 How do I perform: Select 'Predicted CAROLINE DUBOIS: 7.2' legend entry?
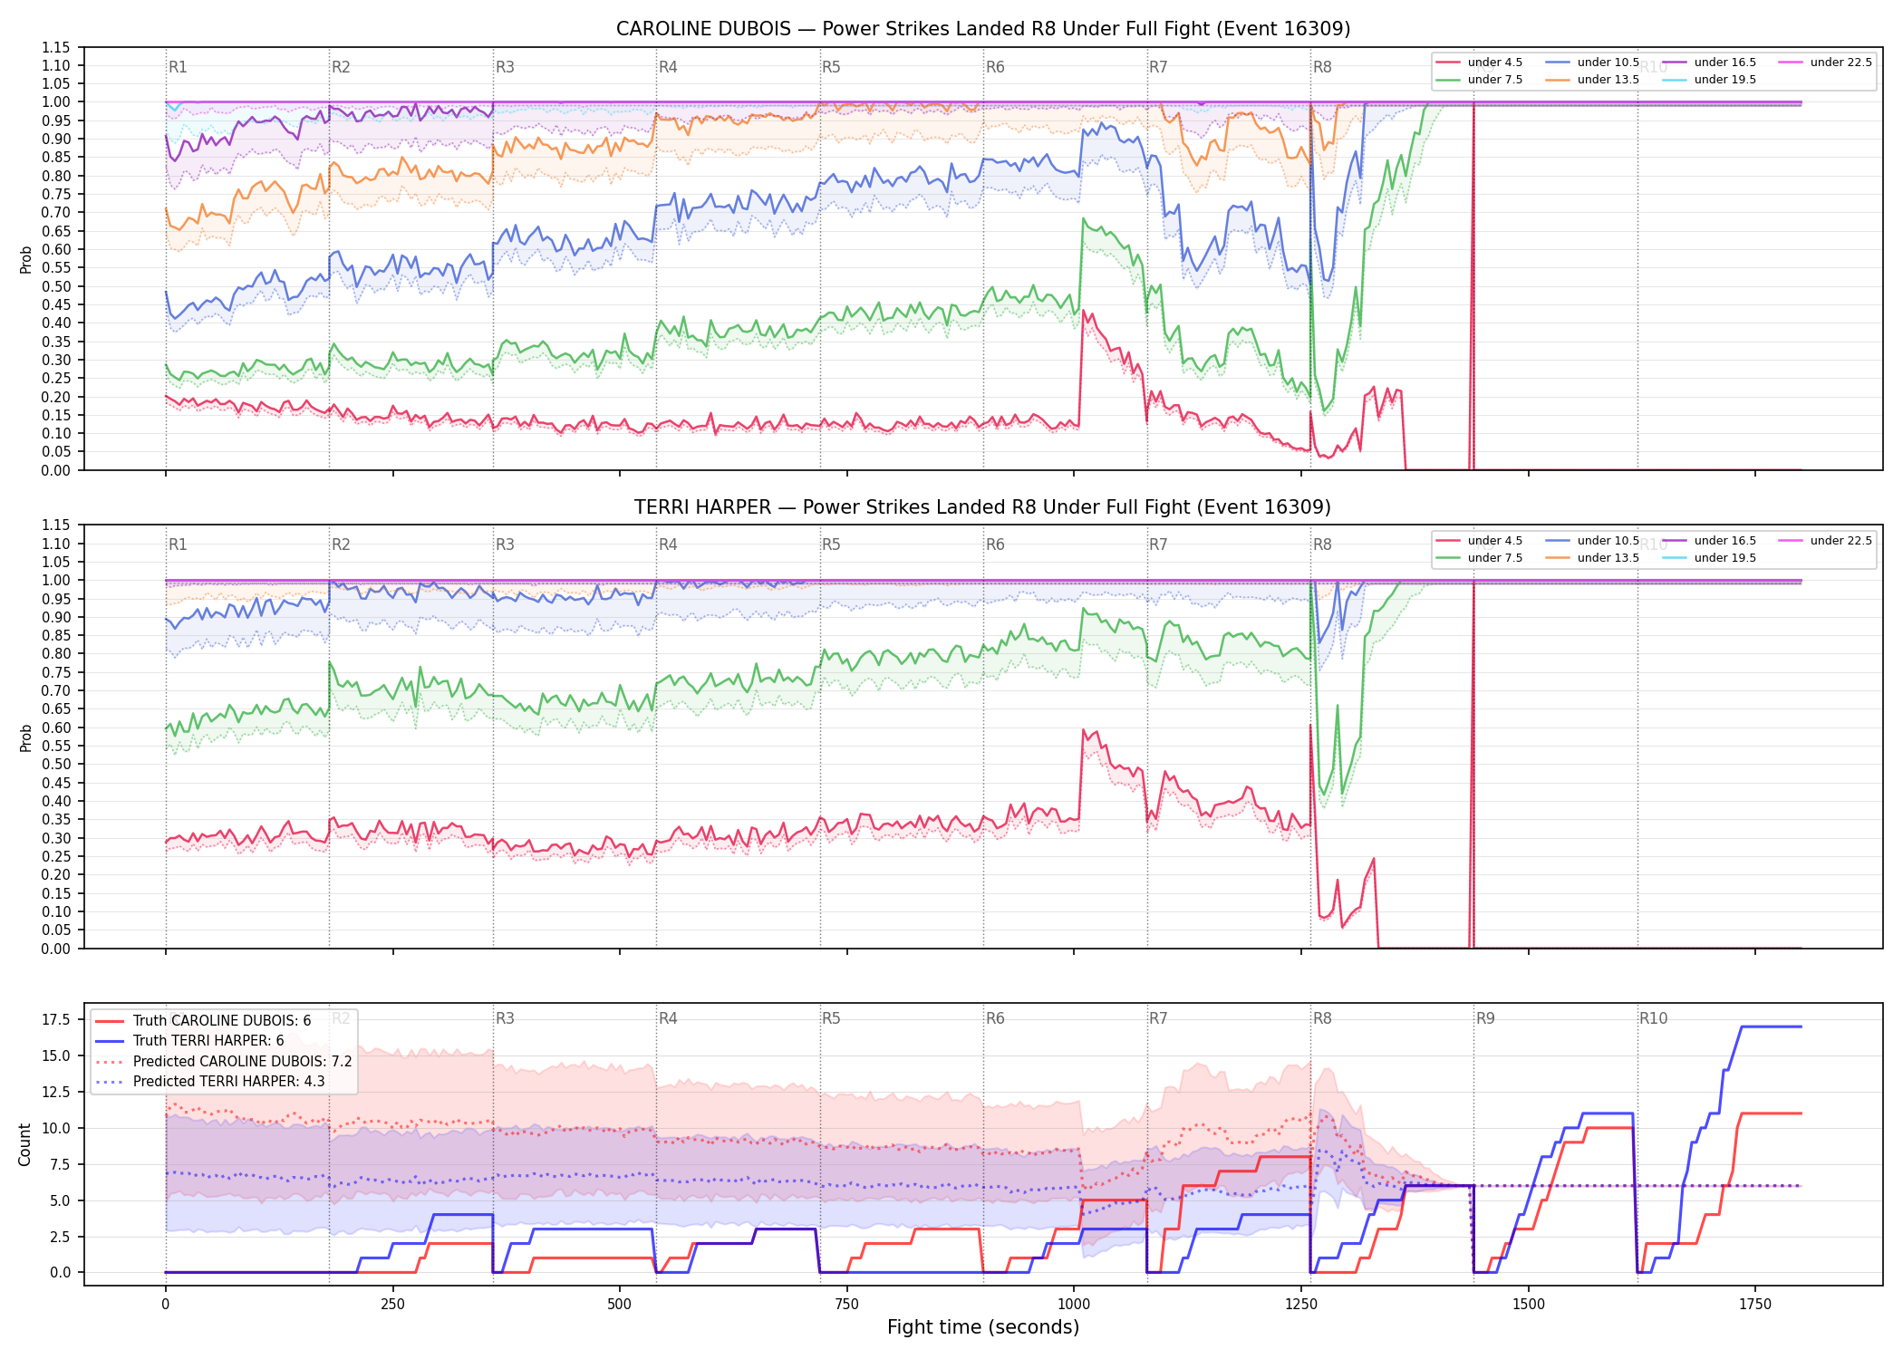pos(223,1062)
